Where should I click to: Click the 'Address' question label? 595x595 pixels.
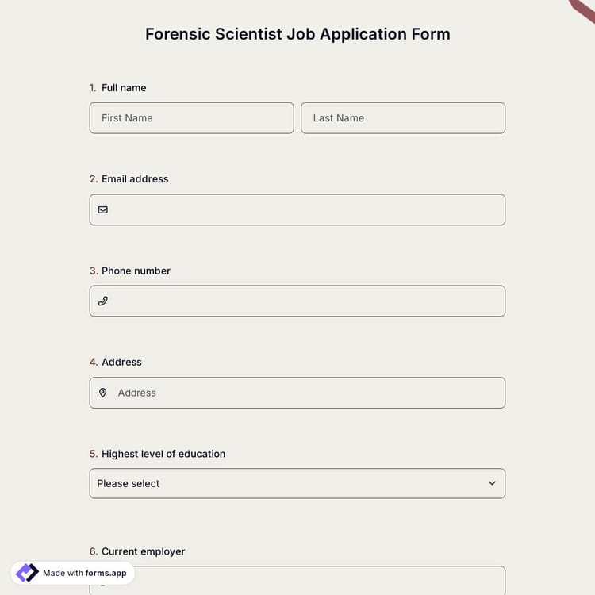[121, 362]
